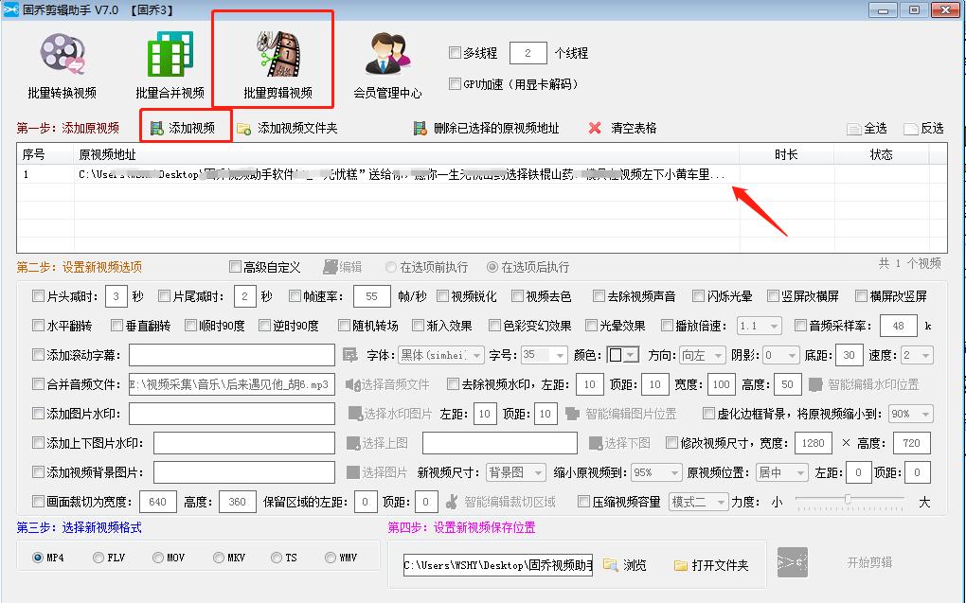Screen dimensions: 966x603
Task: Click the 添加滚动字幕 text field
Action: coord(232,355)
